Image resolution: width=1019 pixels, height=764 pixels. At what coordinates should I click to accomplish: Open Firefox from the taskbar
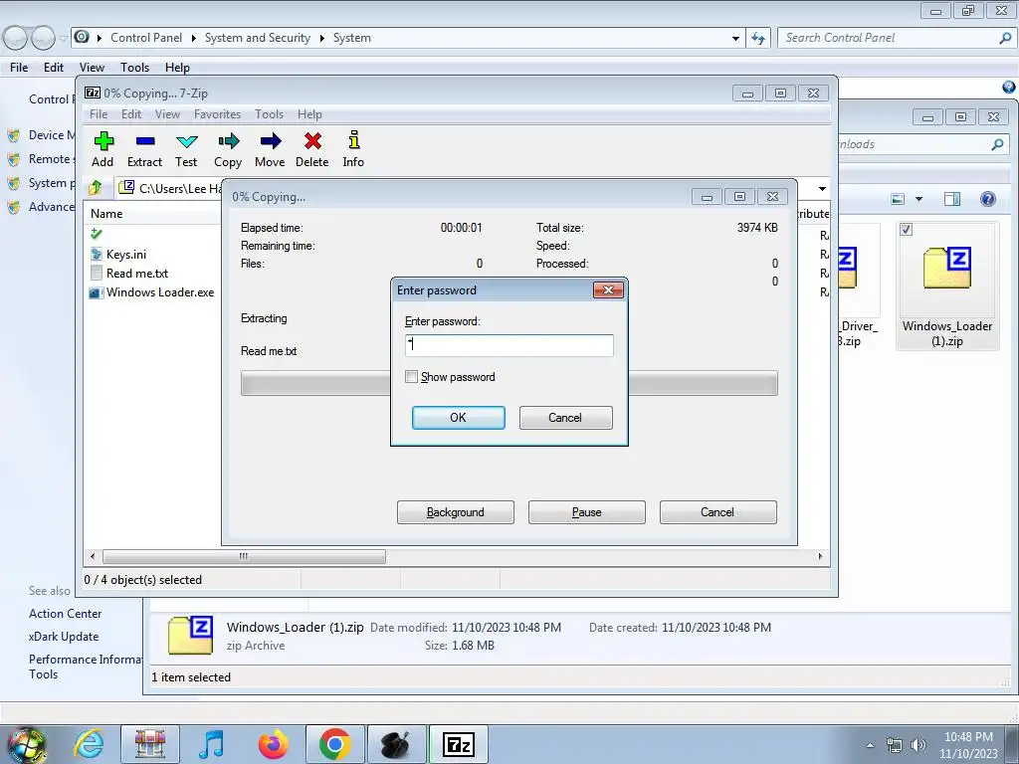pyautogui.click(x=273, y=744)
